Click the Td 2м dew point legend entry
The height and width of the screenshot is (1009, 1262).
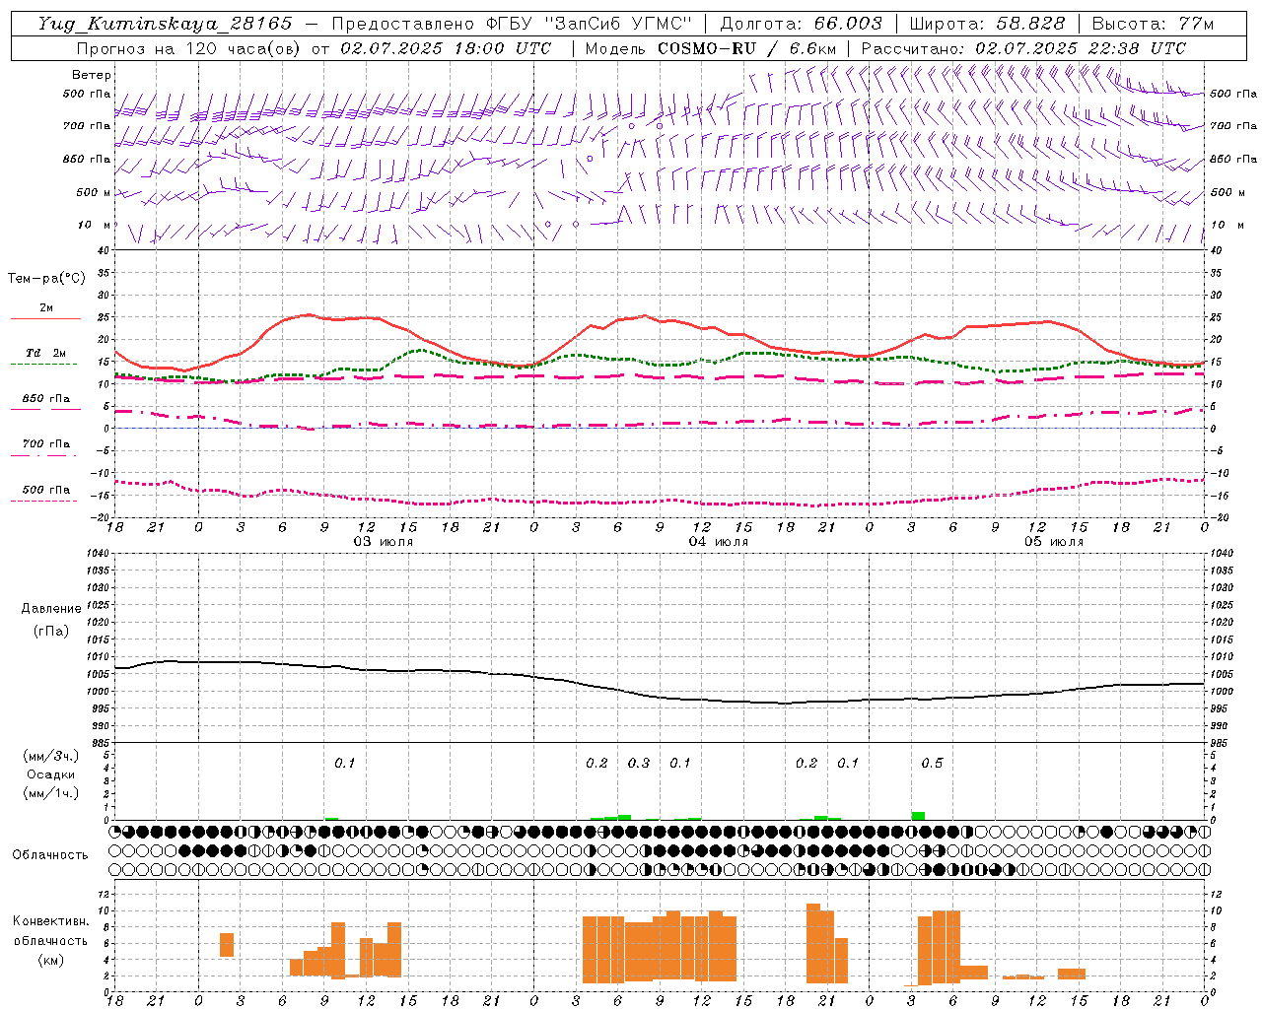pos(45,353)
